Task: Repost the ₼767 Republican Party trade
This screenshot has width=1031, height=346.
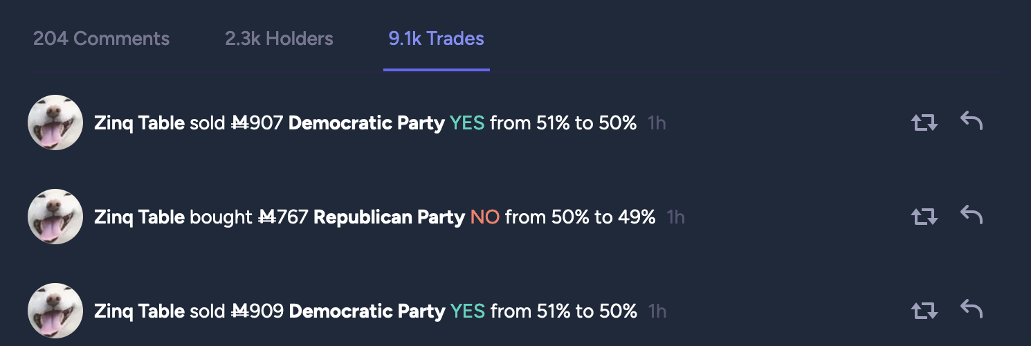Action: click(x=924, y=217)
